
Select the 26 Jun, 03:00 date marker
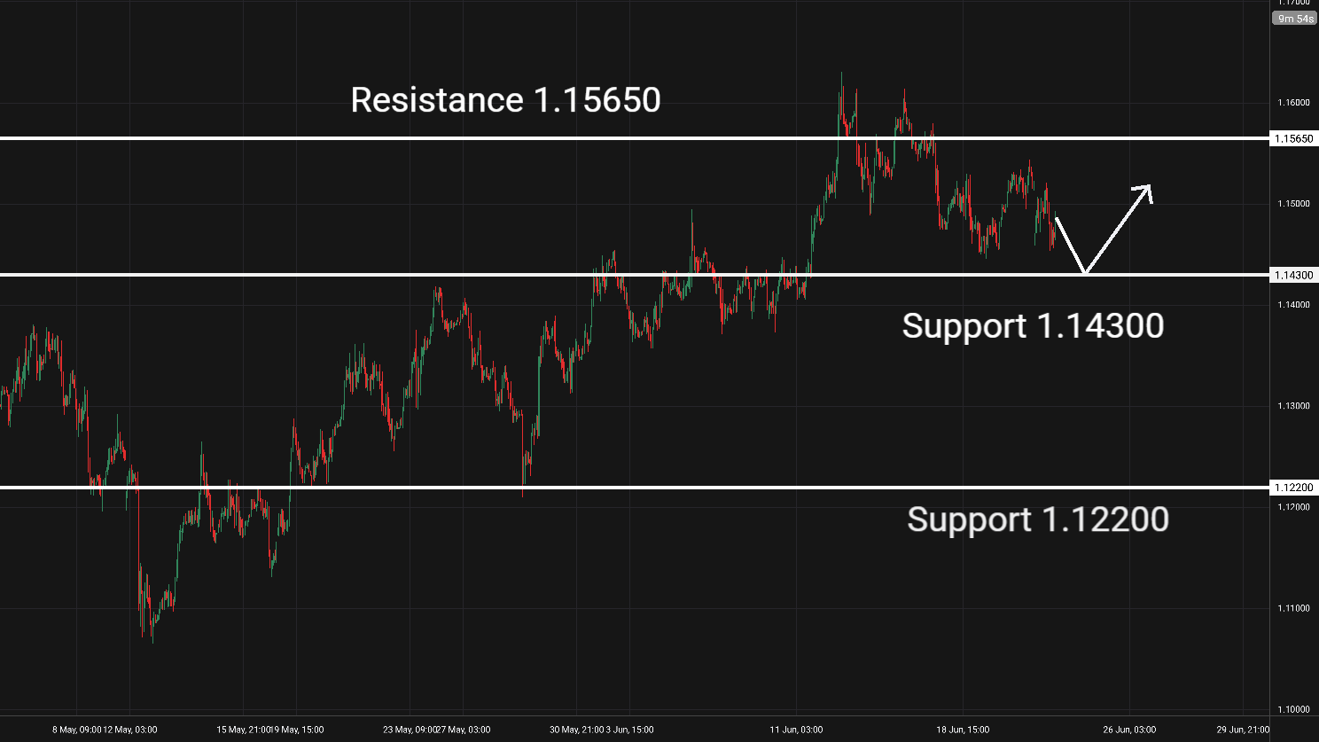click(1129, 730)
